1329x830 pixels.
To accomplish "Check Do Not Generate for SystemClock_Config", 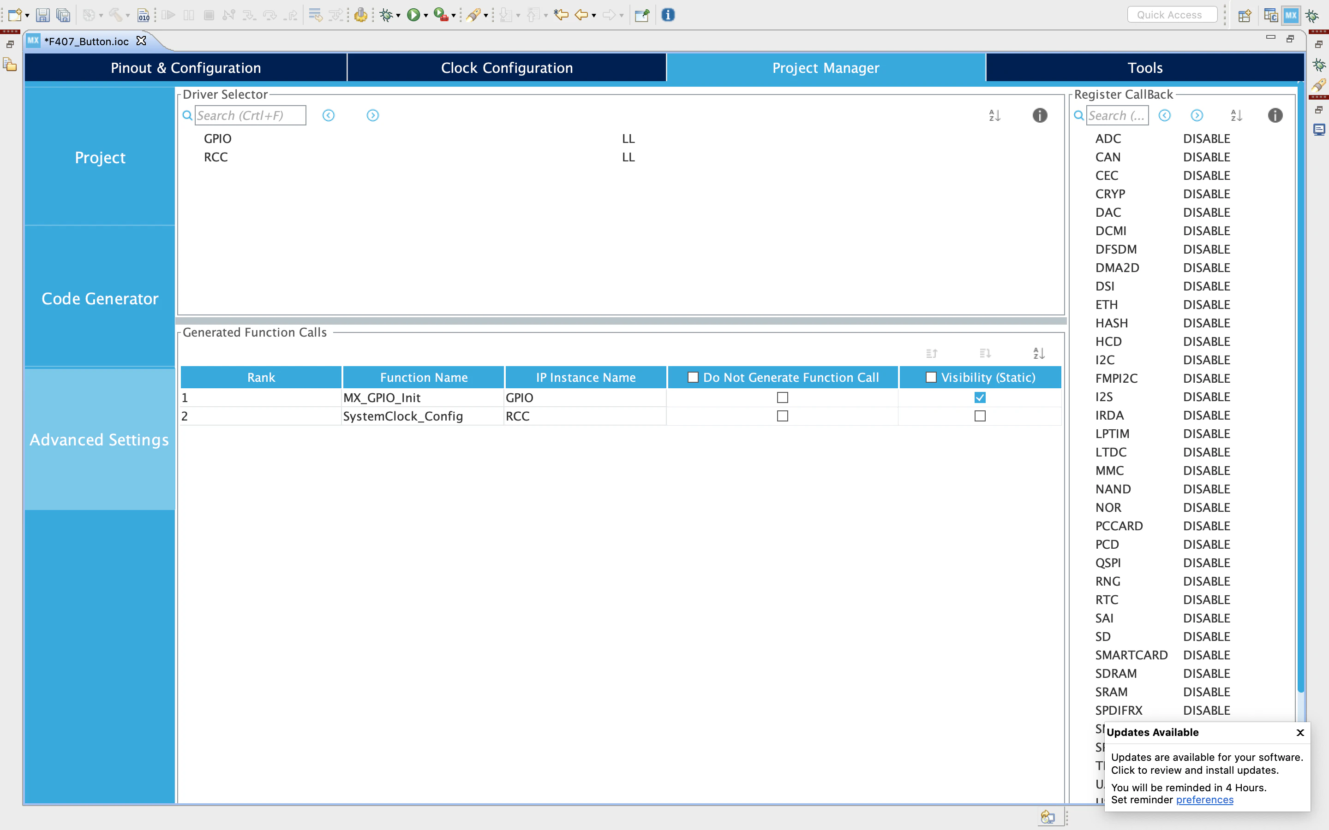I will pyautogui.click(x=783, y=416).
